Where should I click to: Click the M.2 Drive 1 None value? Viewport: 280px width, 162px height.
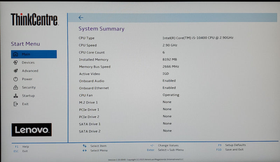[167, 102]
